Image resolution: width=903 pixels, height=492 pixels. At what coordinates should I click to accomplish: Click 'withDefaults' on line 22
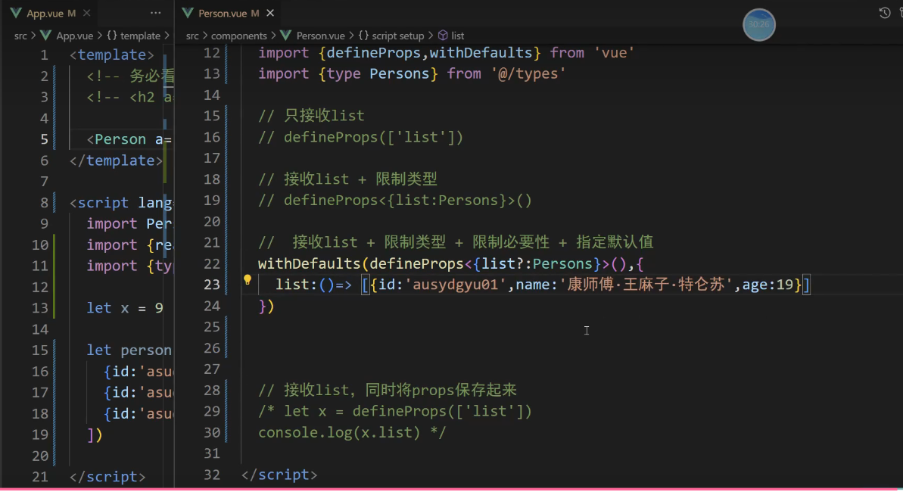coord(310,264)
